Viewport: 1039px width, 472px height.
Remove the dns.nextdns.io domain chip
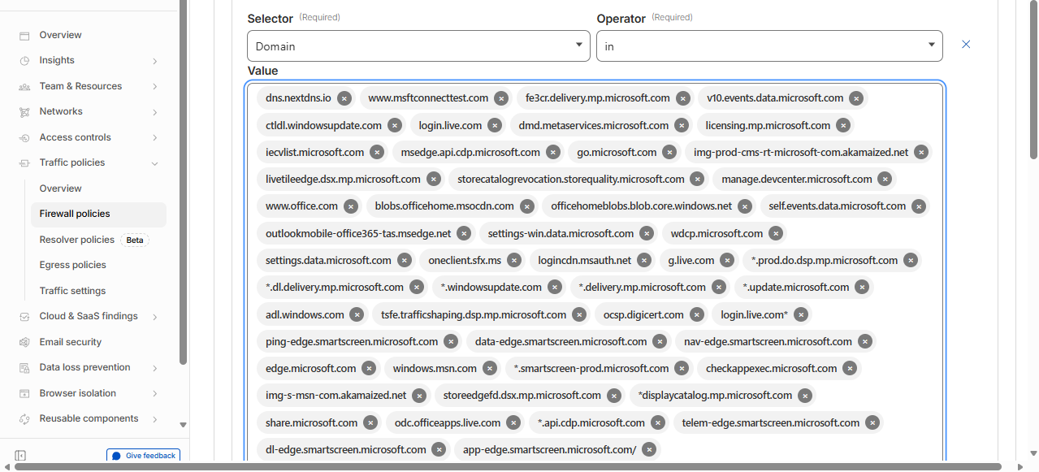pos(344,98)
